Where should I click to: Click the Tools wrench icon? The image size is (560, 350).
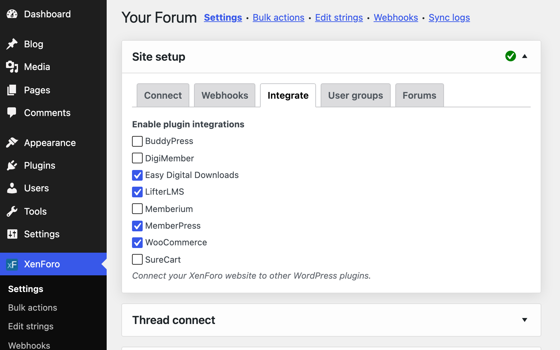12,211
